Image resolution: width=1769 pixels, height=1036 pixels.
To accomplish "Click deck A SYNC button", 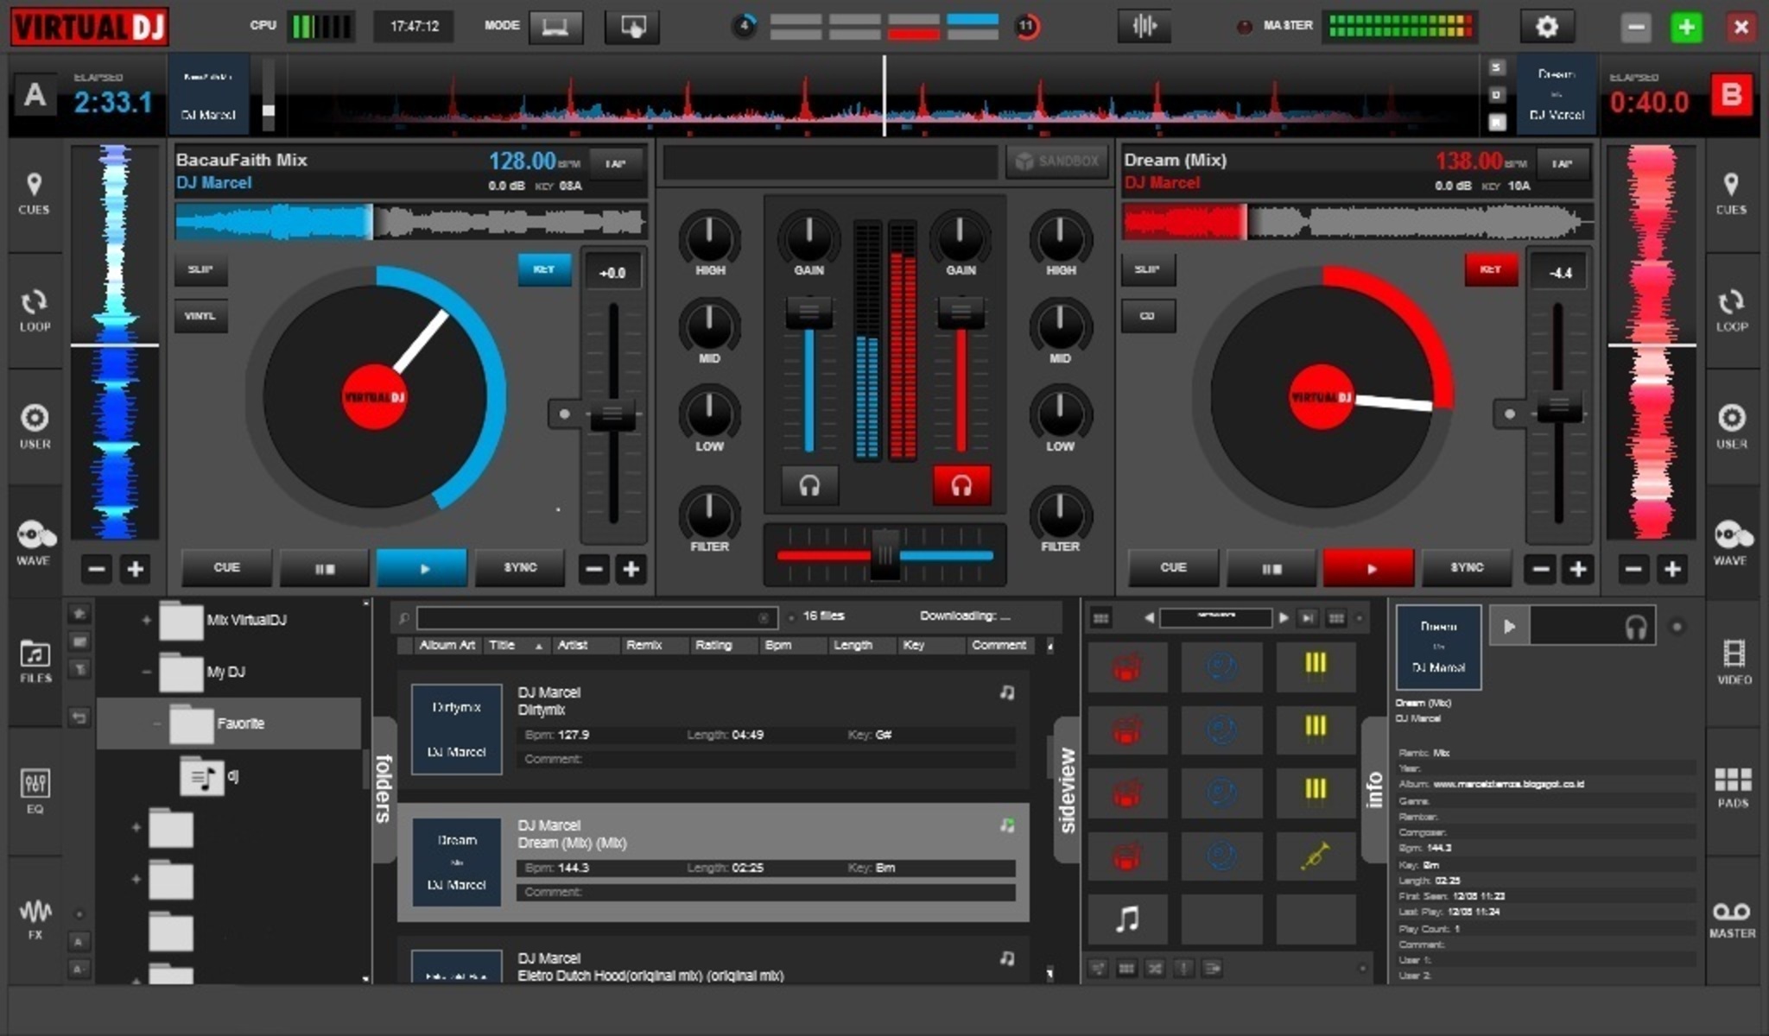I will tap(520, 568).
